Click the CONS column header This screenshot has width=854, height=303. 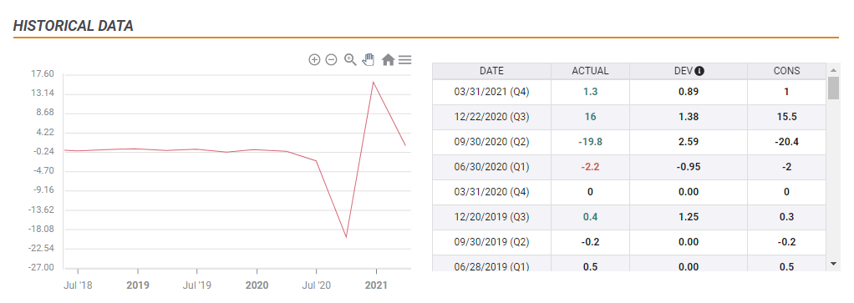[786, 71]
